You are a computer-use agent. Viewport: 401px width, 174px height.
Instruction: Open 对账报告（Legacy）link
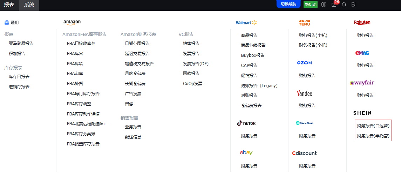[259, 86]
